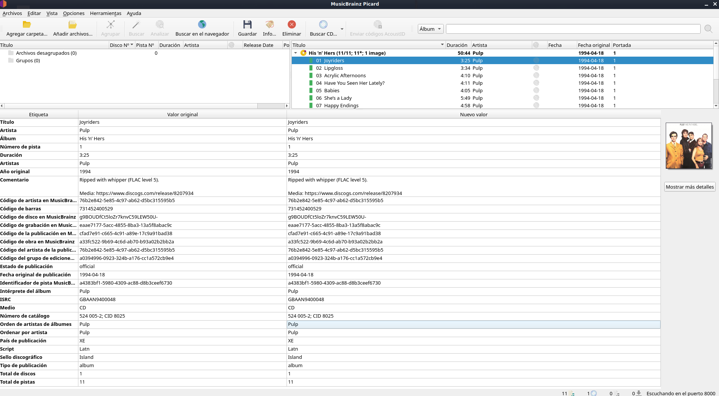Screen dimensions: 719x396
Task: Open the Herramientas menu
Action: pos(106,13)
